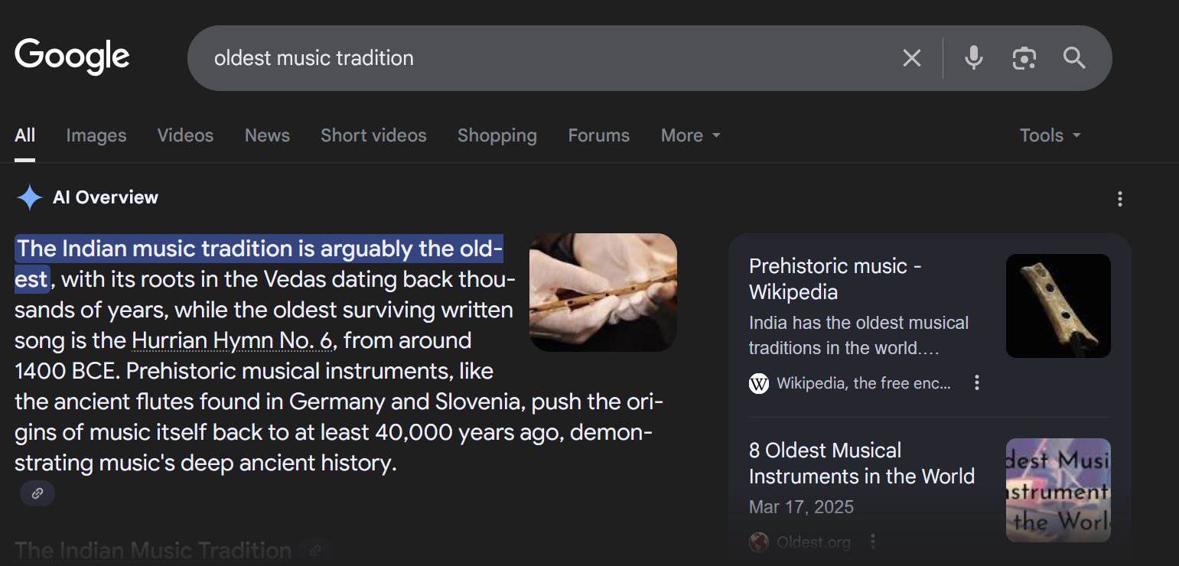Open AI Overview three-dot options menu

(1119, 199)
